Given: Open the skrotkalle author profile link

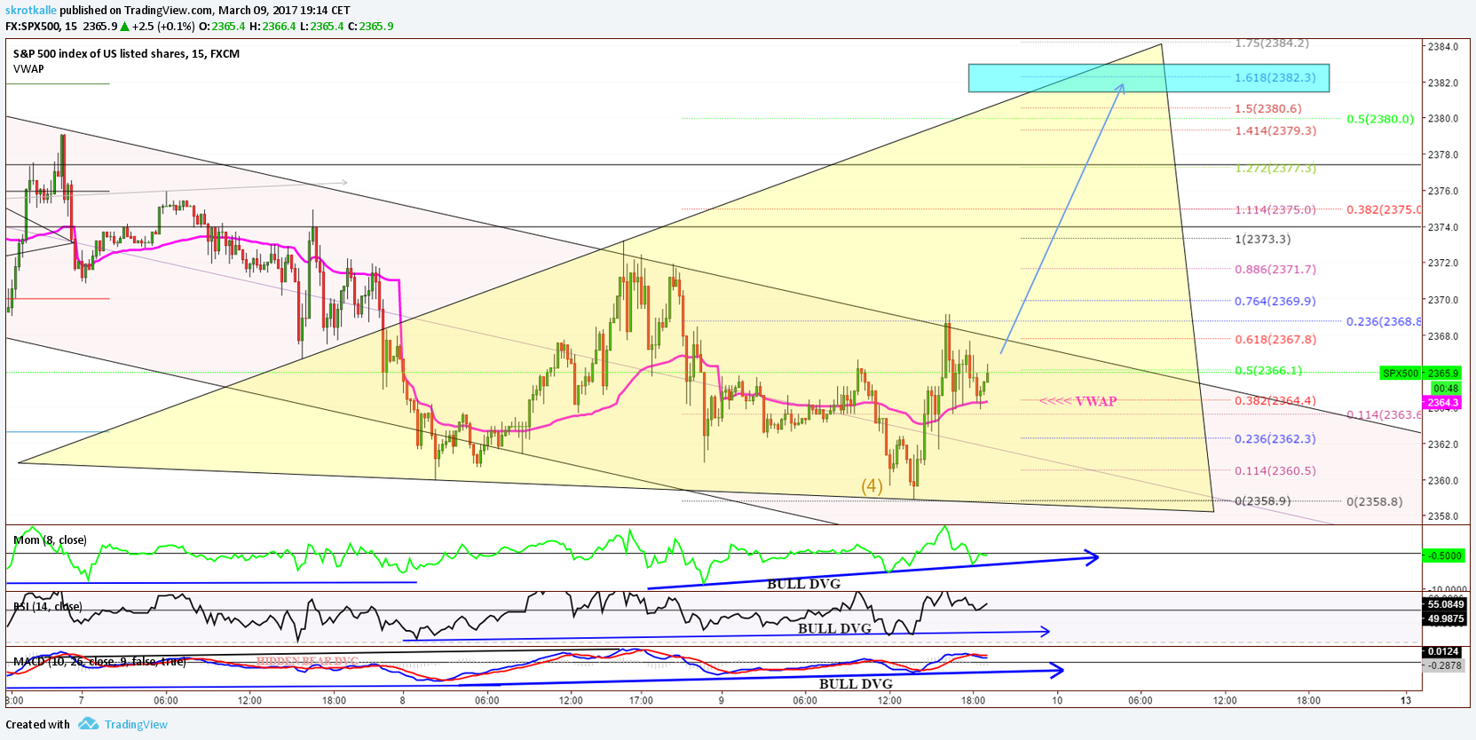Looking at the screenshot, I should pyautogui.click(x=31, y=11).
